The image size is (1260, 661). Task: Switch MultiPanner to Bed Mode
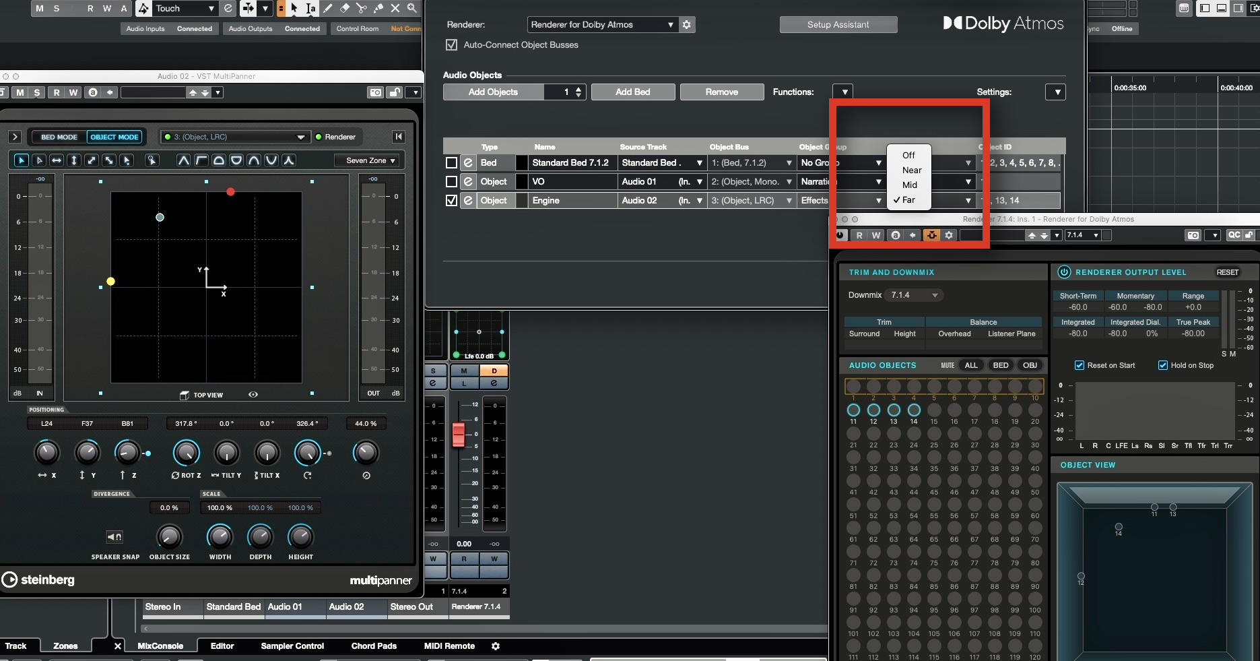[59, 137]
